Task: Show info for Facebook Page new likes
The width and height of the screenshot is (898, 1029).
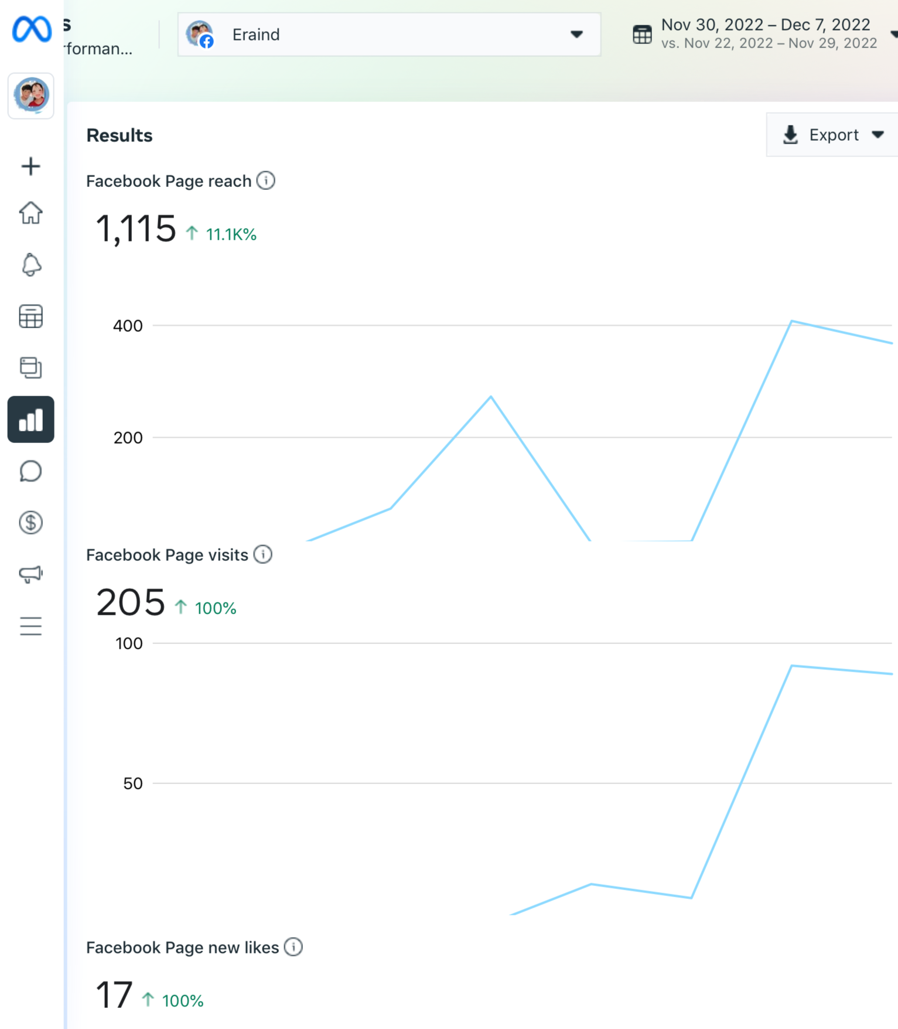Action: tap(293, 947)
